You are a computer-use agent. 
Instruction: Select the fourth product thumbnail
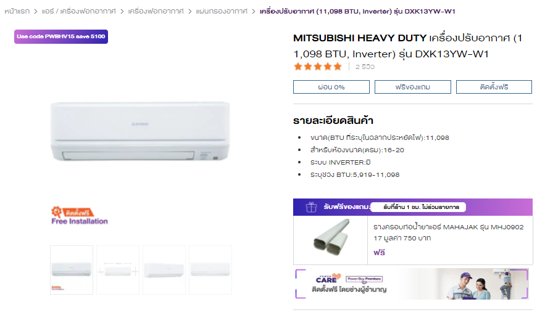pyautogui.click(x=210, y=270)
